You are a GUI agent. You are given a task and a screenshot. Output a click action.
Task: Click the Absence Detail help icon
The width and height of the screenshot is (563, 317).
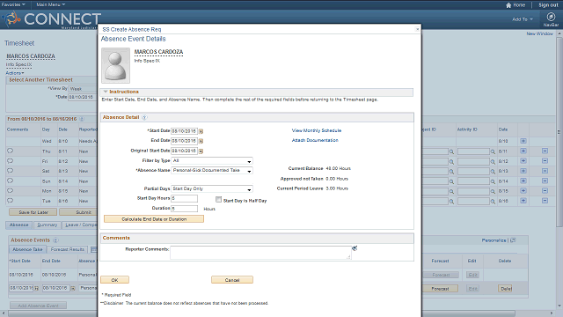click(x=144, y=117)
